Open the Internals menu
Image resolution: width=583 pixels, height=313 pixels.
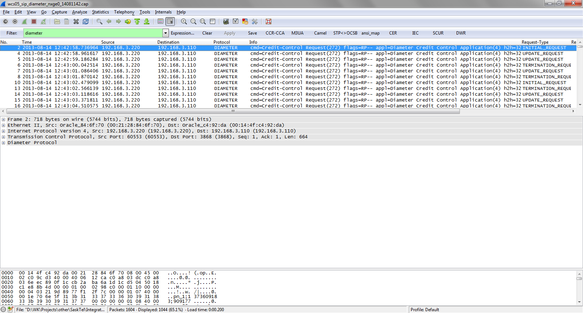click(163, 12)
